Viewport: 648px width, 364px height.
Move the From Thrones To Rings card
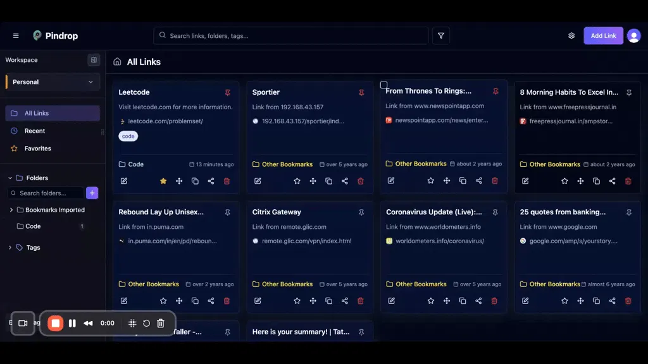click(x=447, y=181)
